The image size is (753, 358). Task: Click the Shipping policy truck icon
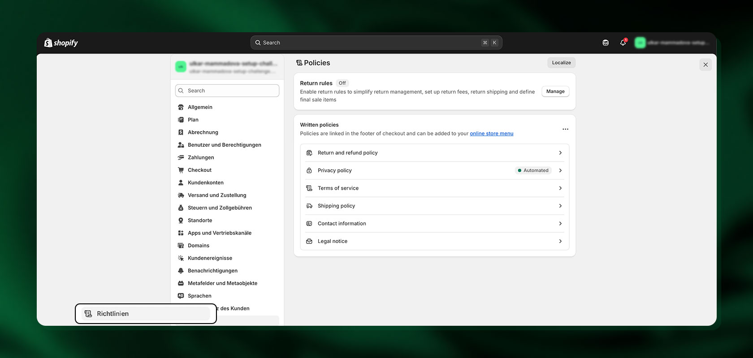click(x=309, y=206)
